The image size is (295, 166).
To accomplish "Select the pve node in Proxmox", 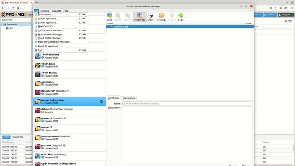I will click(x=11, y=28).
